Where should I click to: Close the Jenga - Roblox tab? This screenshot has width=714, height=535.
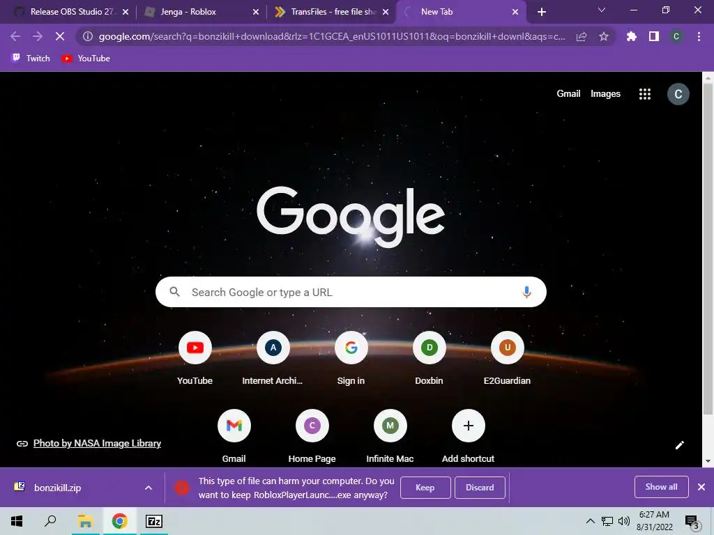(256, 12)
